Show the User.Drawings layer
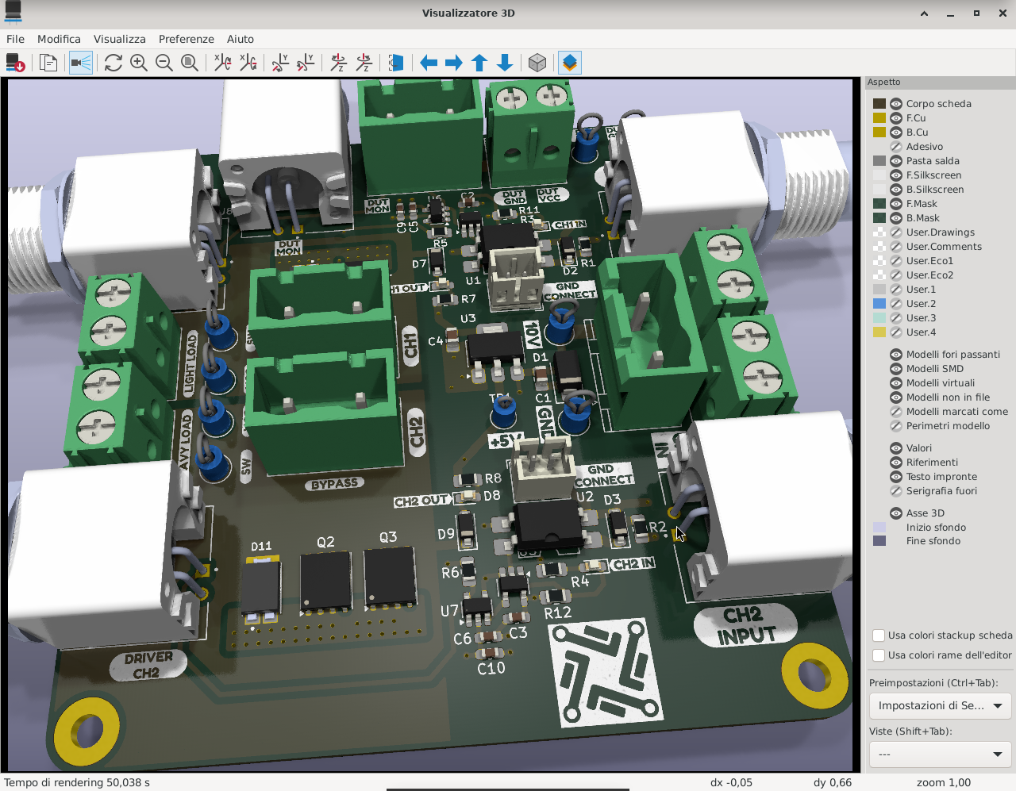 coord(896,232)
